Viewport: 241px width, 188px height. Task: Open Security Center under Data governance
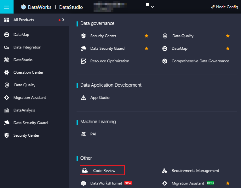[x=103, y=36]
